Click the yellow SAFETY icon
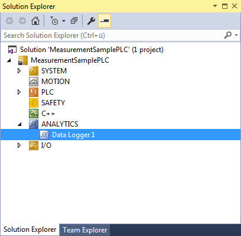The height and width of the screenshot is (236, 241). click(x=34, y=103)
